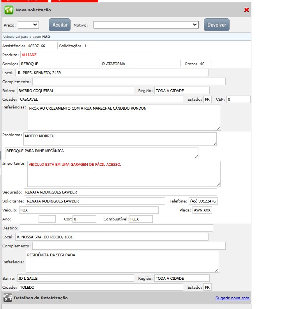Click the origin Estado field beside CASCAVEL
297x309 pixels.
[207, 99]
